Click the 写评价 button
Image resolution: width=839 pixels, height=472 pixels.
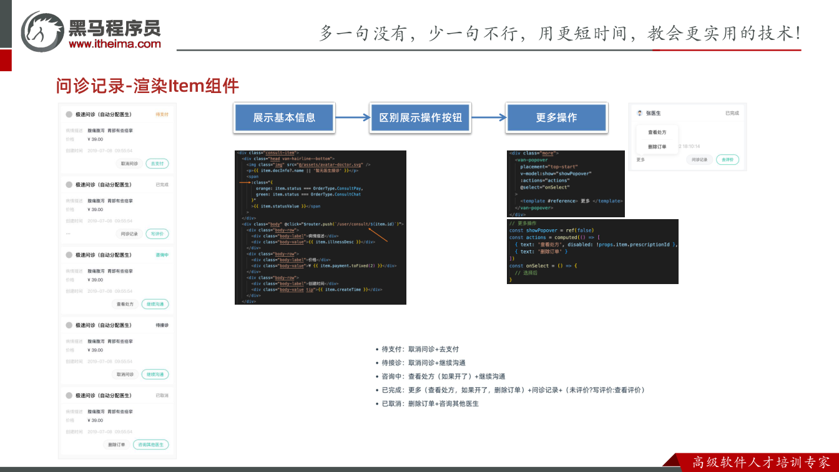(x=157, y=234)
